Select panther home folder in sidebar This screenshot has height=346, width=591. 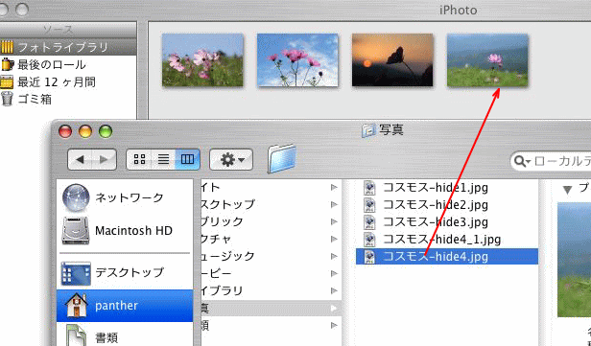click(x=125, y=306)
